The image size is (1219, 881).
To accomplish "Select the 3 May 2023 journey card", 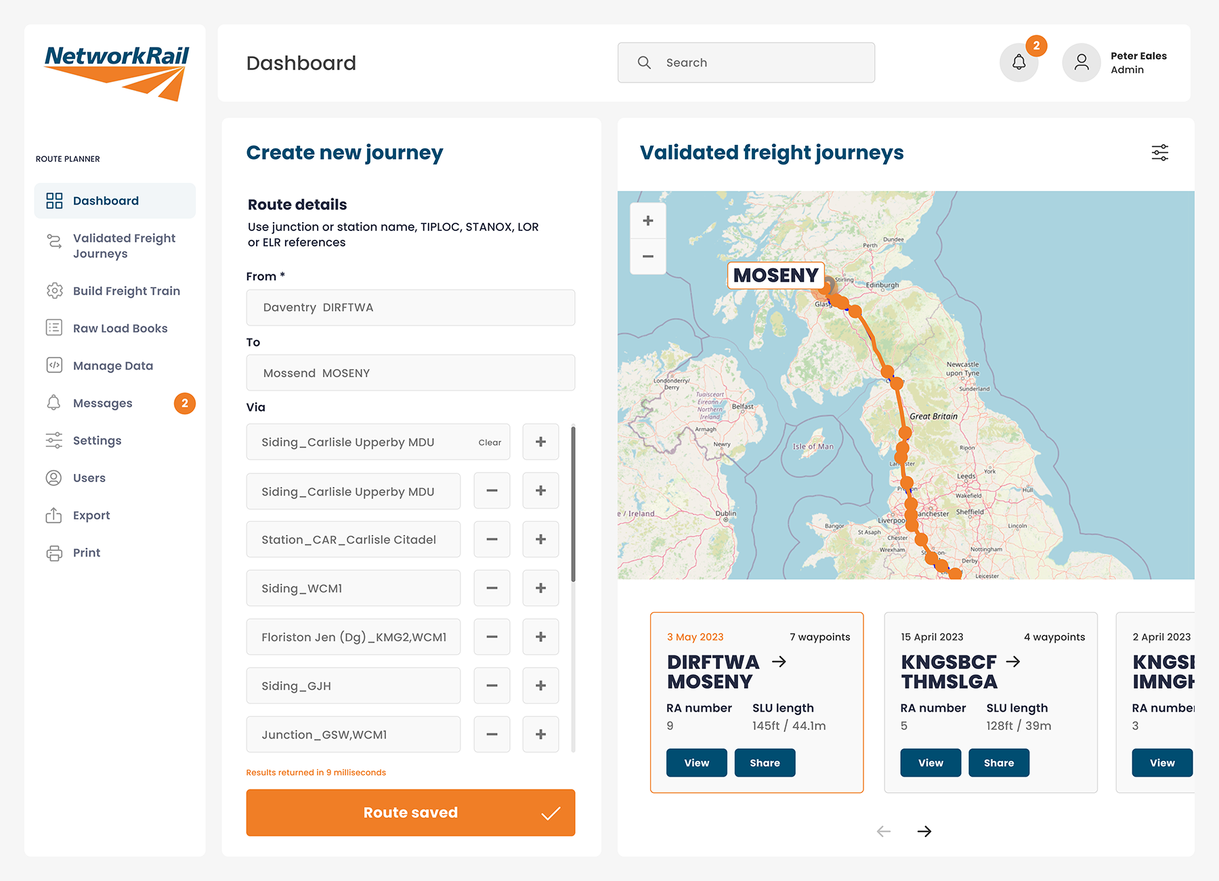I will click(x=756, y=702).
